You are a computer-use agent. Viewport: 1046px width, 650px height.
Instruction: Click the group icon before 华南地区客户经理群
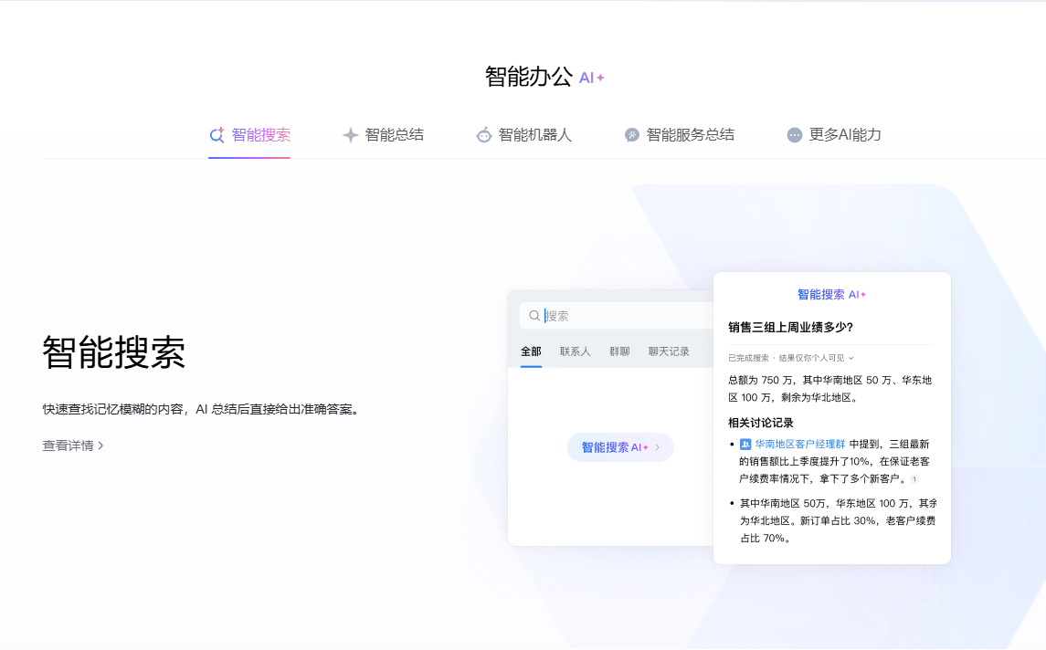(745, 444)
